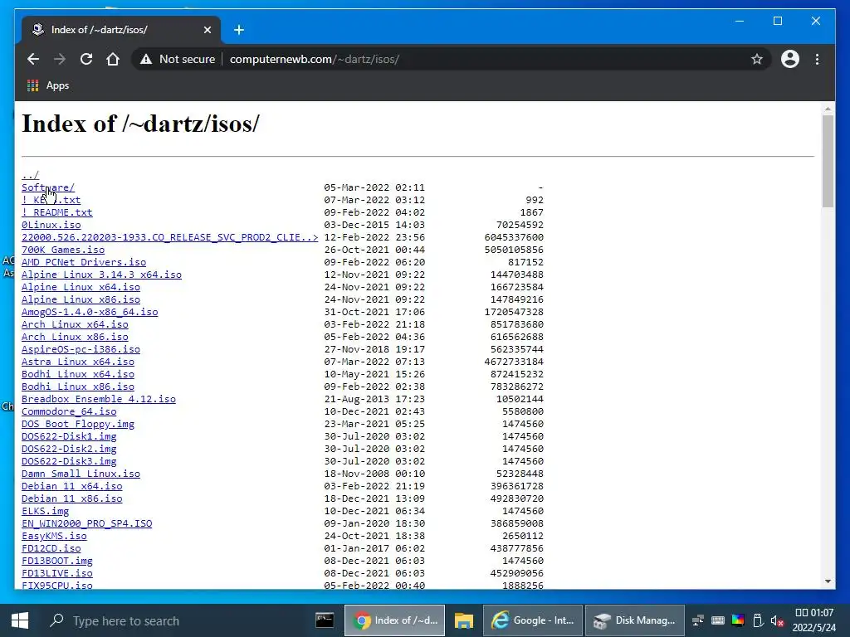Open the Apps shortcut in bookmarks bar
850x637 pixels.
click(48, 85)
